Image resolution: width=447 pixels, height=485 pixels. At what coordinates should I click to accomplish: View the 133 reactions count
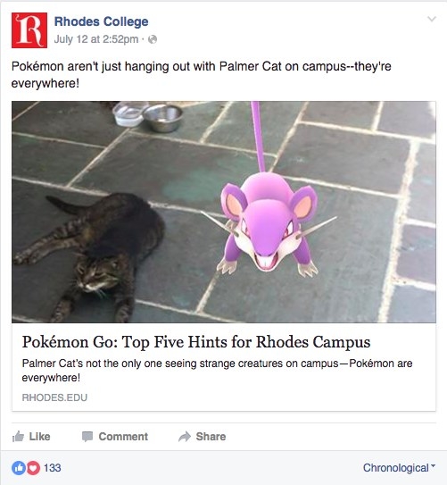point(53,468)
